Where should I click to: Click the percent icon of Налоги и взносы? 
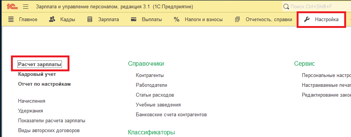click(x=177, y=20)
